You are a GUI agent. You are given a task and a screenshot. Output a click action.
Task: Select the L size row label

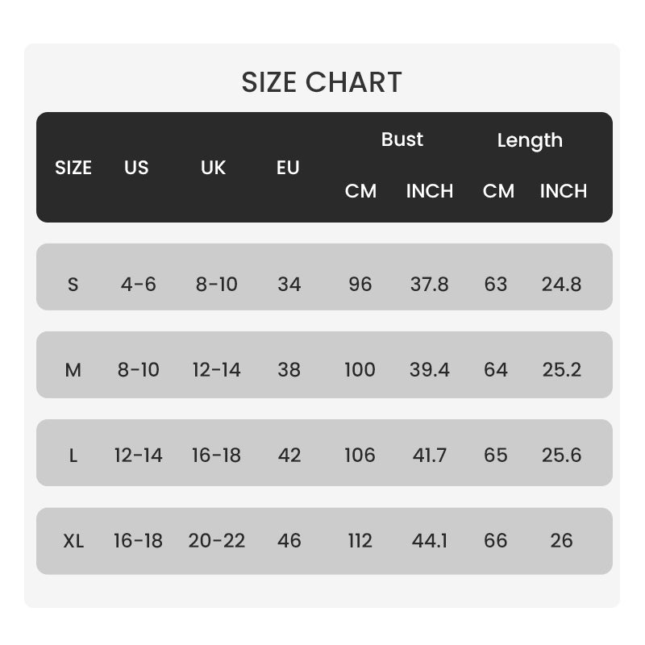pyautogui.click(x=73, y=456)
